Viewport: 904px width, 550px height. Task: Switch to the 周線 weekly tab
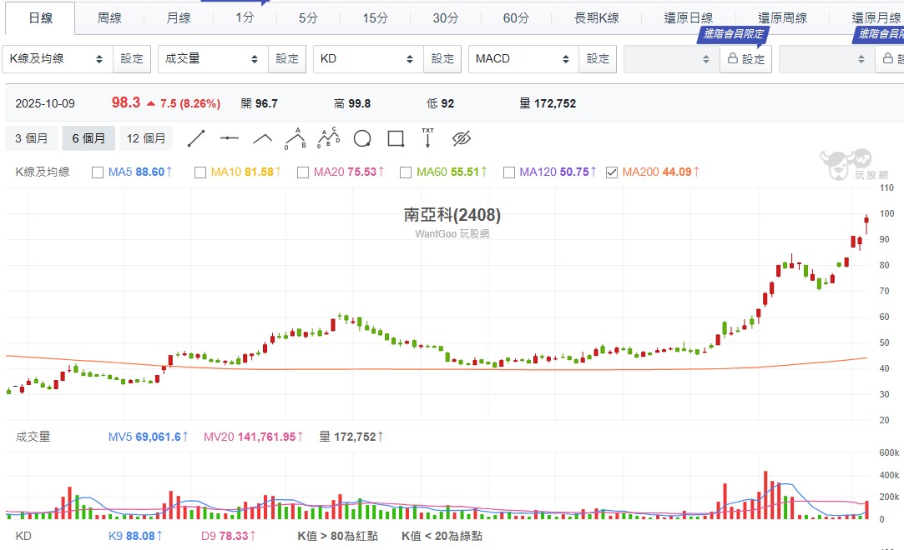[x=109, y=17]
